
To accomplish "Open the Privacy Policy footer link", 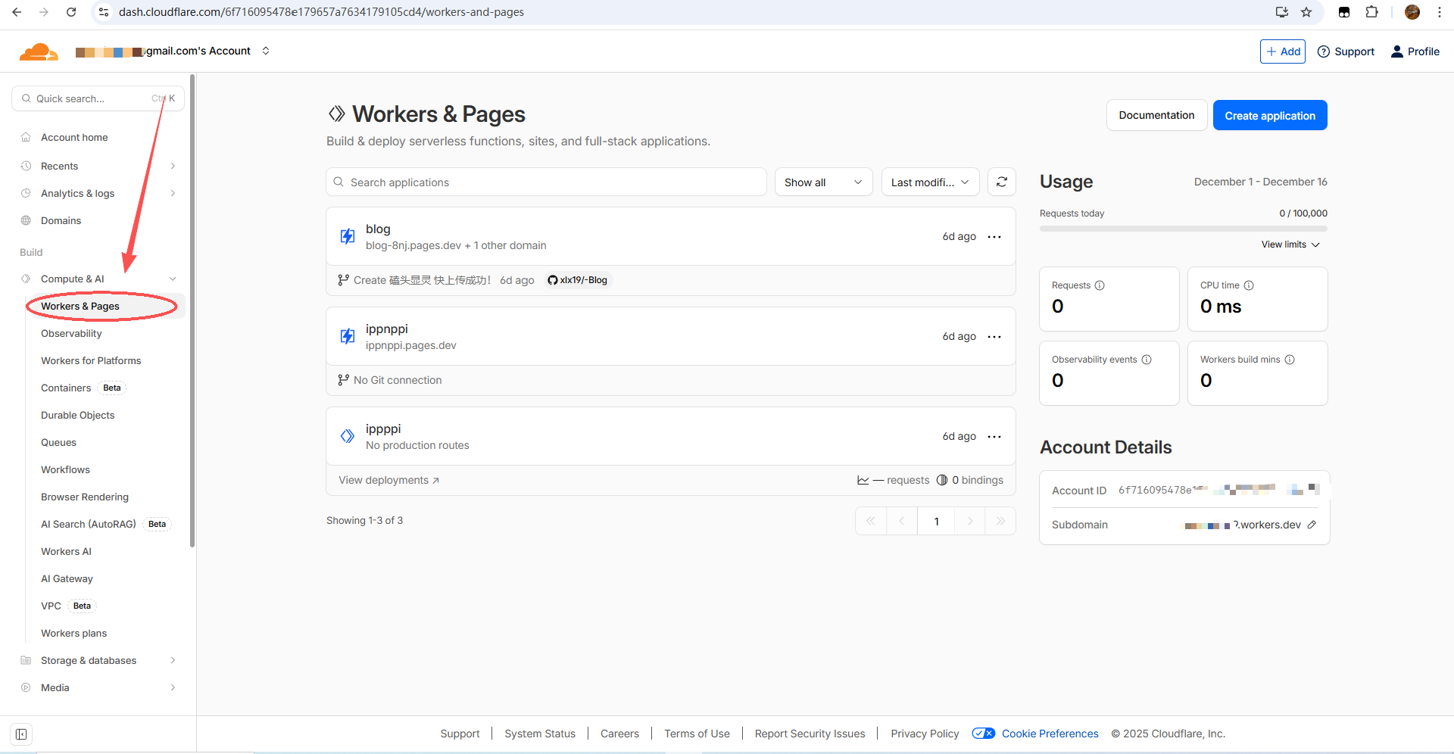I will 925,734.
